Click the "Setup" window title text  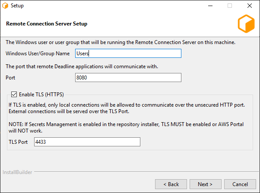17,6
